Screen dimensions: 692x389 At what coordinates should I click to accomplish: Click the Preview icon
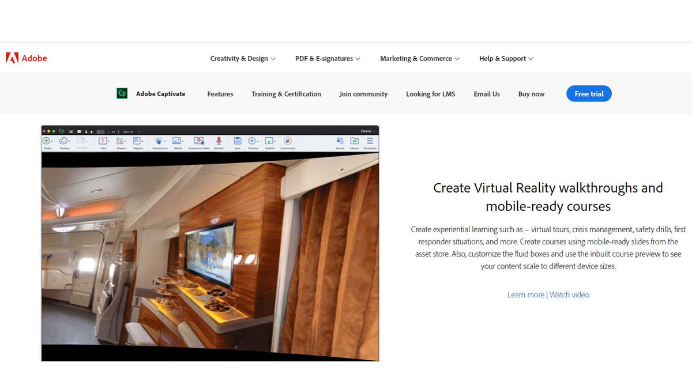[252, 141]
